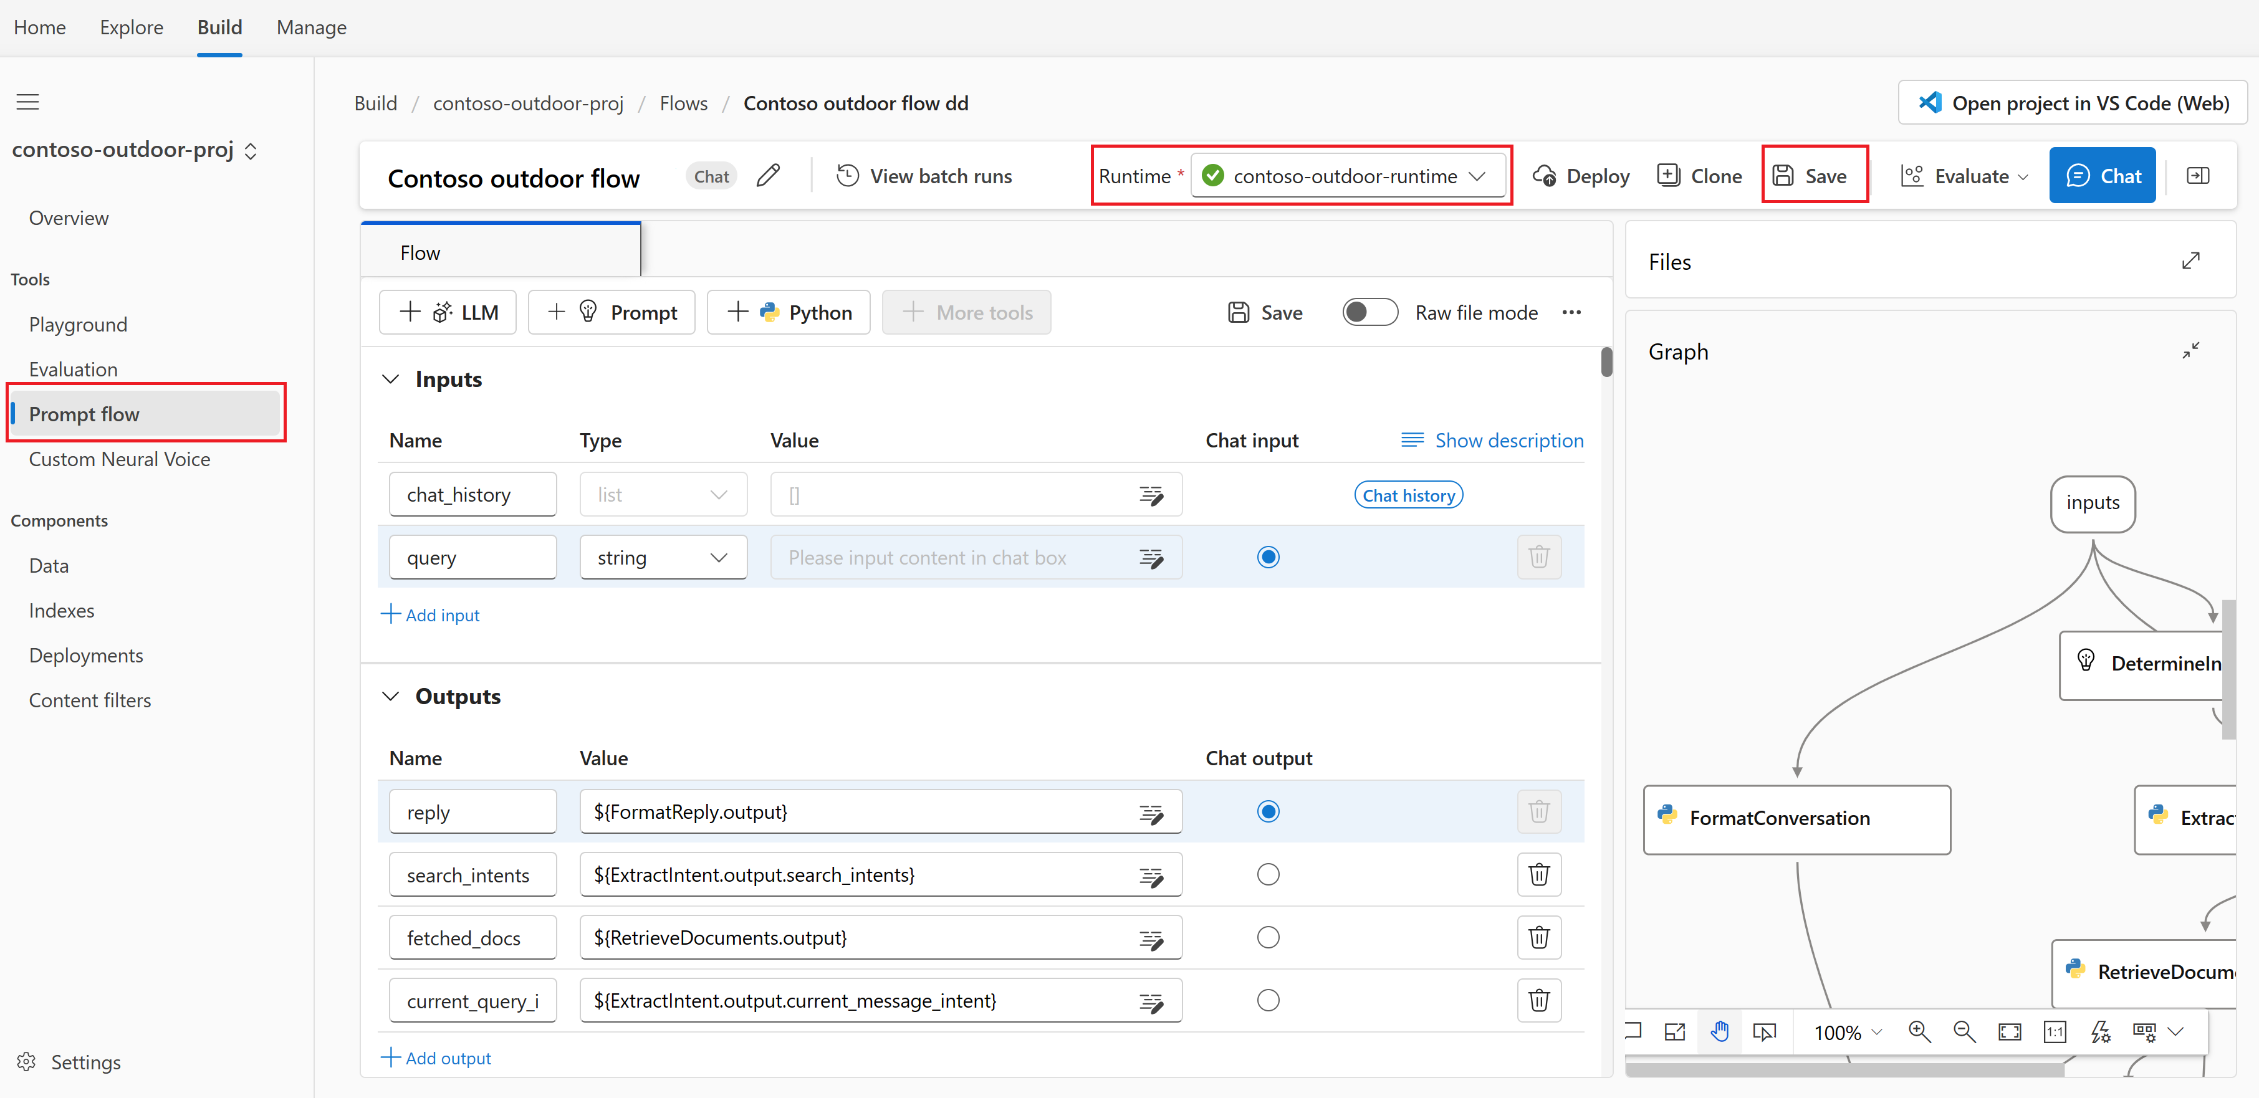Expand the Files panel
Viewport: 2259px width, 1098px height.
2190,260
